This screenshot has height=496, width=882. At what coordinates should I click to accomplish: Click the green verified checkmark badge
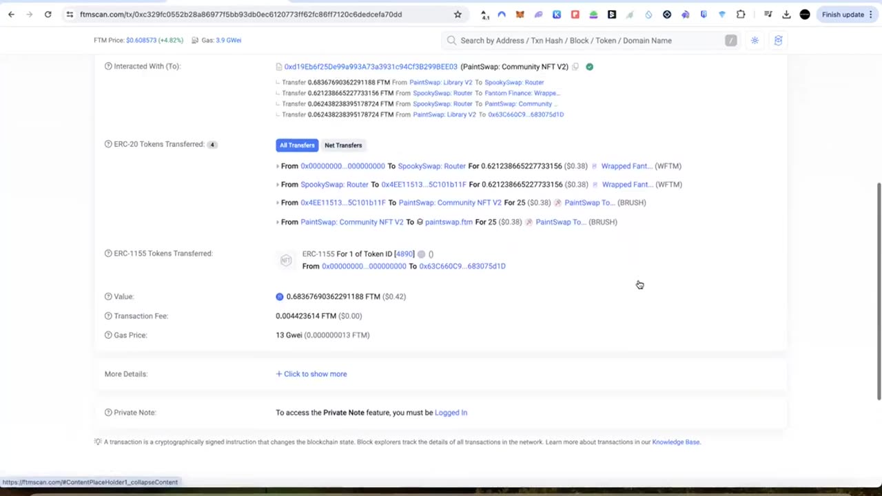pyautogui.click(x=589, y=67)
